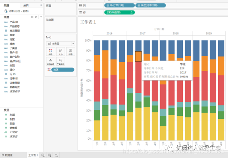
Task: Open the 标签 label button on the 标记 card
Action: pos(70,51)
